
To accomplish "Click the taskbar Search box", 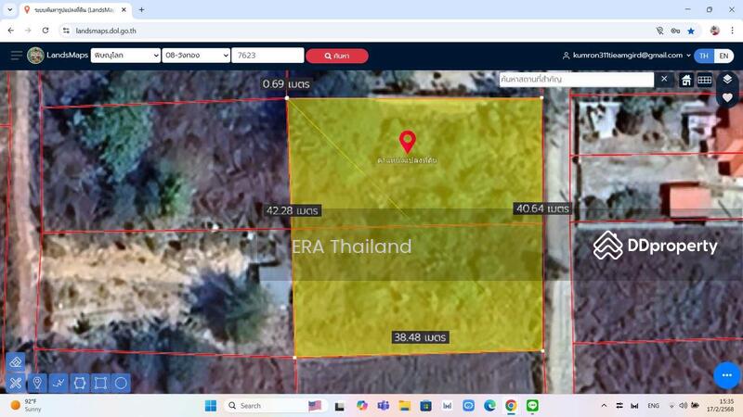I will [275, 406].
